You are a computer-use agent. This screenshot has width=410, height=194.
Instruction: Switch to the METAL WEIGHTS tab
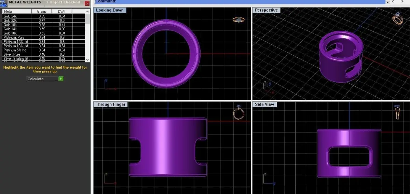click(x=25, y=2)
